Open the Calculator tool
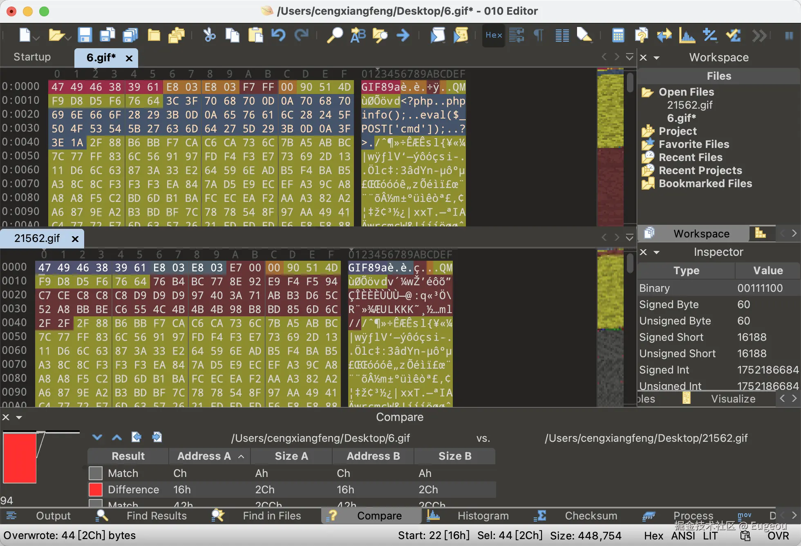The image size is (801, 546). click(618, 36)
